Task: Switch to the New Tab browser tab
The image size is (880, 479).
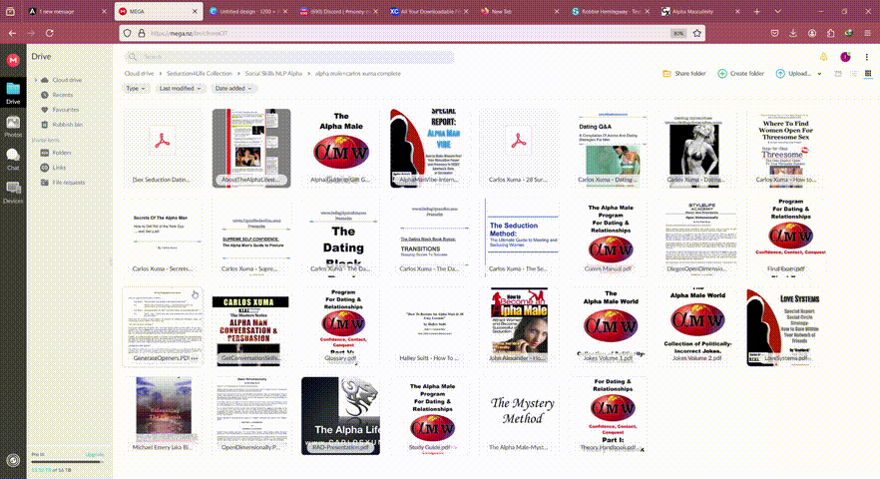Action: pyautogui.click(x=519, y=11)
